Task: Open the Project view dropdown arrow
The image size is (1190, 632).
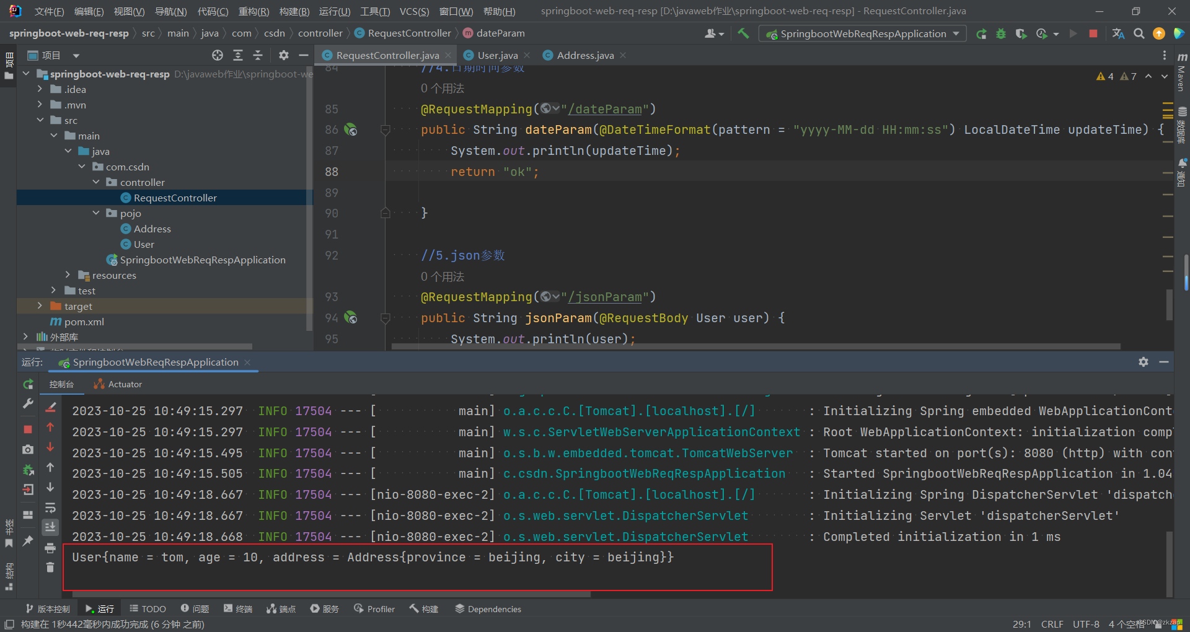Action: 76,56
